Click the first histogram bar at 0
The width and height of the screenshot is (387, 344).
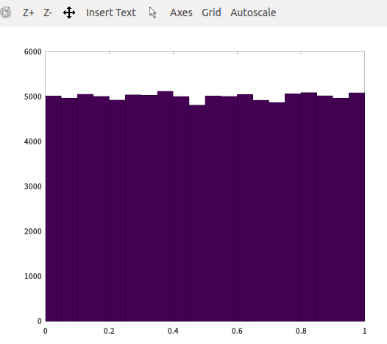53,208
